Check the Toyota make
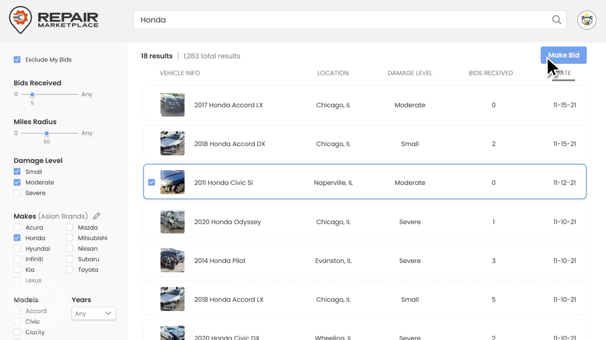606x340 pixels. tap(69, 270)
